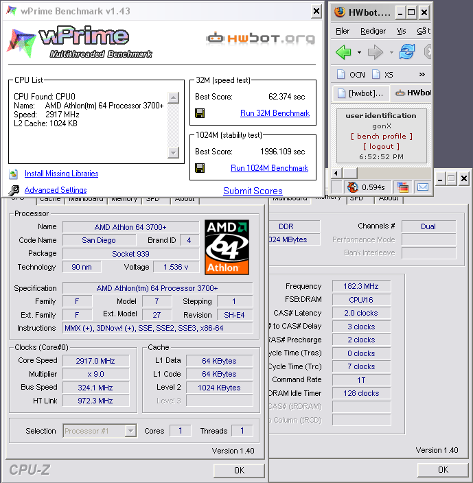Screen dimensions: 473x483
Task: Go back with Firefox green arrow
Action: (x=343, y=52)
